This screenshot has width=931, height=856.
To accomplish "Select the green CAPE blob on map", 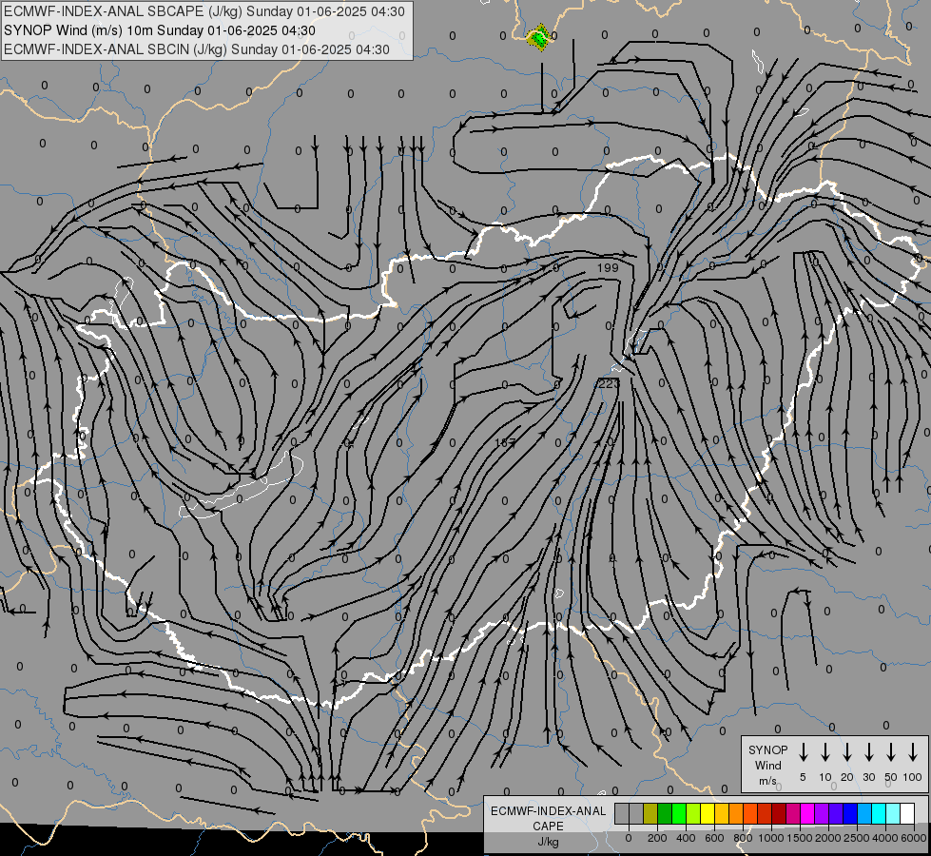I will pos(538,38).
